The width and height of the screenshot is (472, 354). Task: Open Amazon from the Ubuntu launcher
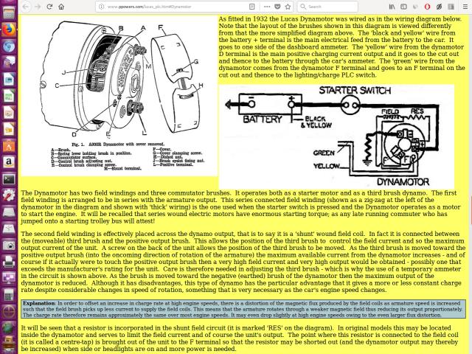point(8,162)
